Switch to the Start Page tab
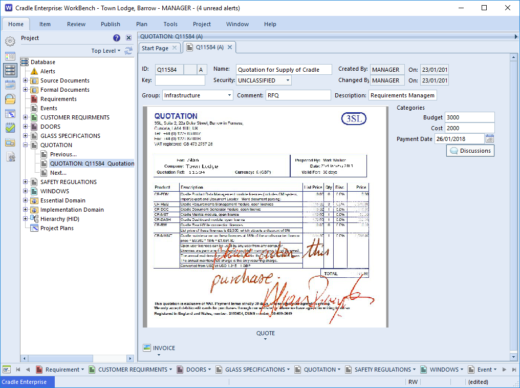Screen dimensions: 520x388 click(155, 48)
